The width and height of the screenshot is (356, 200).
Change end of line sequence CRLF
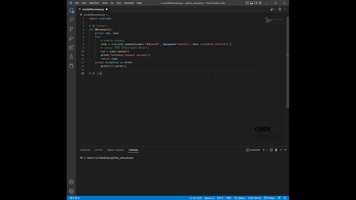pyautogui.click(x=229, y=198)
